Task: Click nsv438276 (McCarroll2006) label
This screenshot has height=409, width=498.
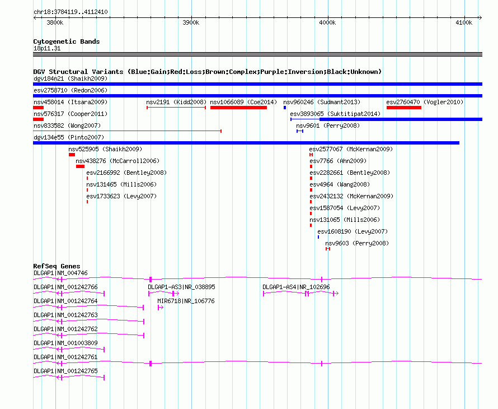Action: coord(118,161)
